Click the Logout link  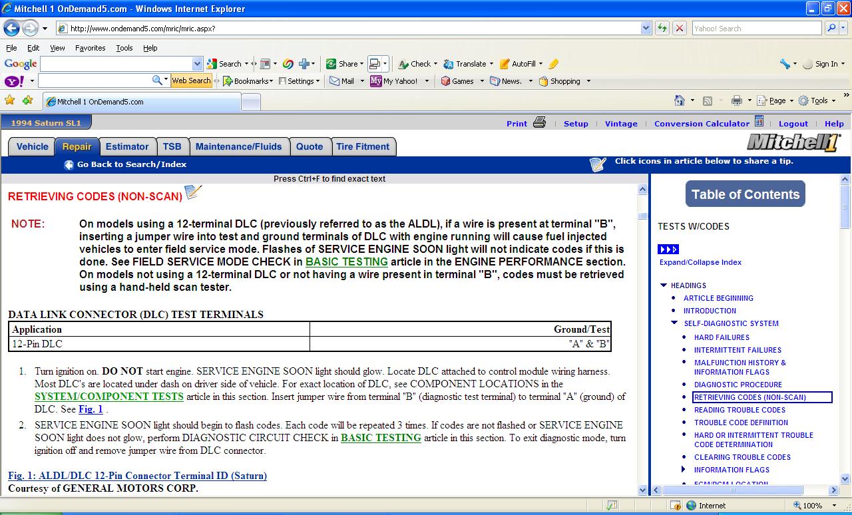coord(793,124)
